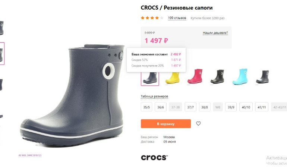Select size 35/5

[x=146, y=107]
